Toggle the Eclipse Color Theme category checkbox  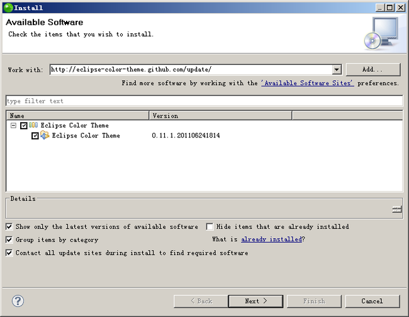[x=24, y=125]
